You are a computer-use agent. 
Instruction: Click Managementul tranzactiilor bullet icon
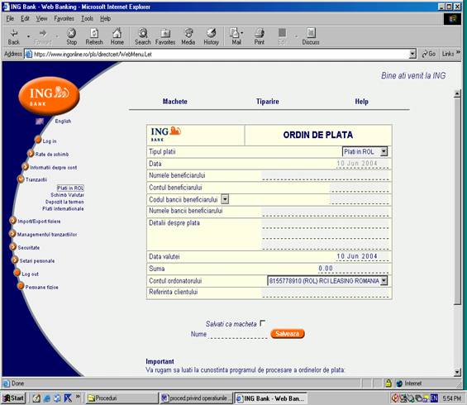pyautogui.click(x=12, y=234)
